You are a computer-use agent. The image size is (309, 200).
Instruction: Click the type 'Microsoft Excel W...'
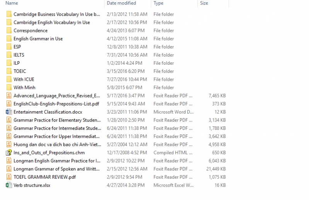click(x=173, y=185)
